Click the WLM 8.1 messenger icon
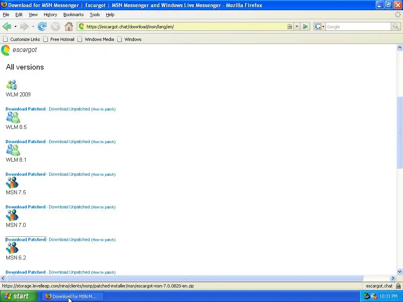This screenshot has height=302, width=403. (x=13, y=150)
